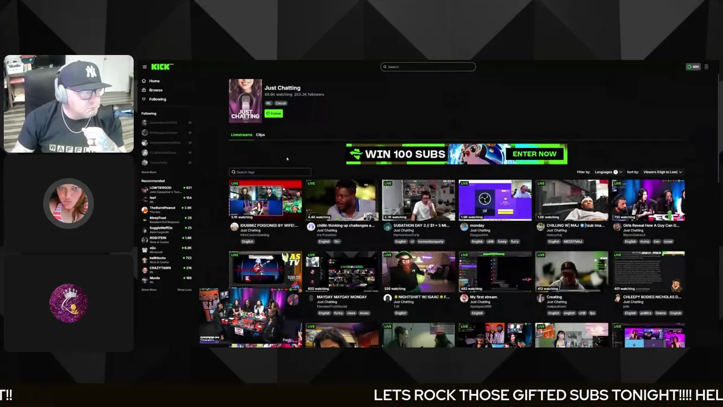Click the Home house icon
The image size is (723, 407).
pos(144,81)
